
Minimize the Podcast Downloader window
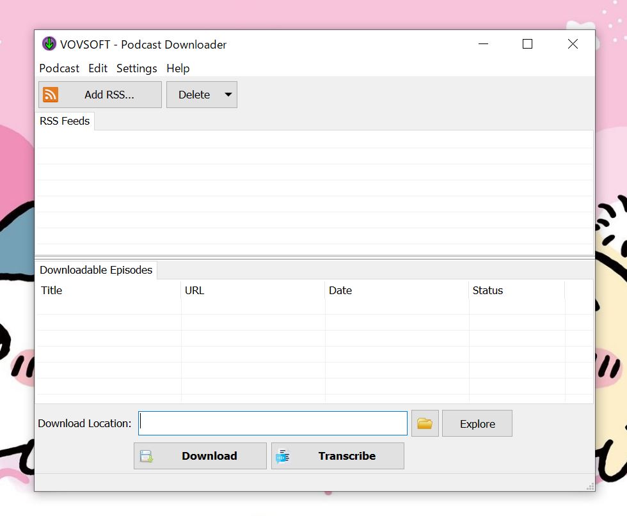(x=484, y=44)
